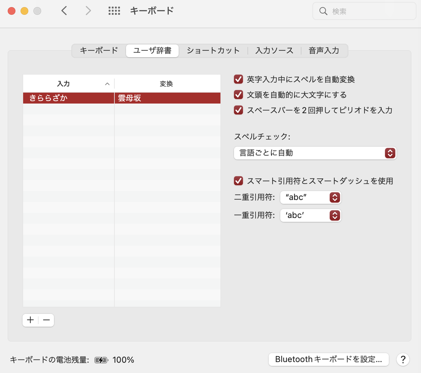Click the back navigation arrow
The height and width of the screenshot is (373, 421).
click(x=64, y=11)
